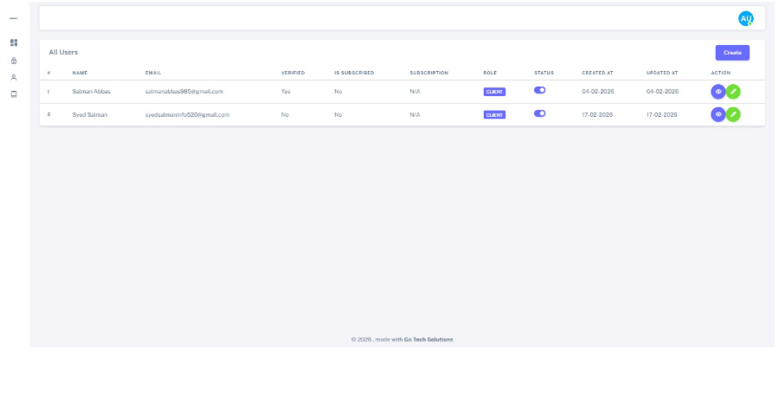
Task: Click created date 17-02-2026
Action: (597, 115)
